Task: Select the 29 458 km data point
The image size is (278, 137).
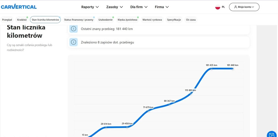Action: pos(127,127)
